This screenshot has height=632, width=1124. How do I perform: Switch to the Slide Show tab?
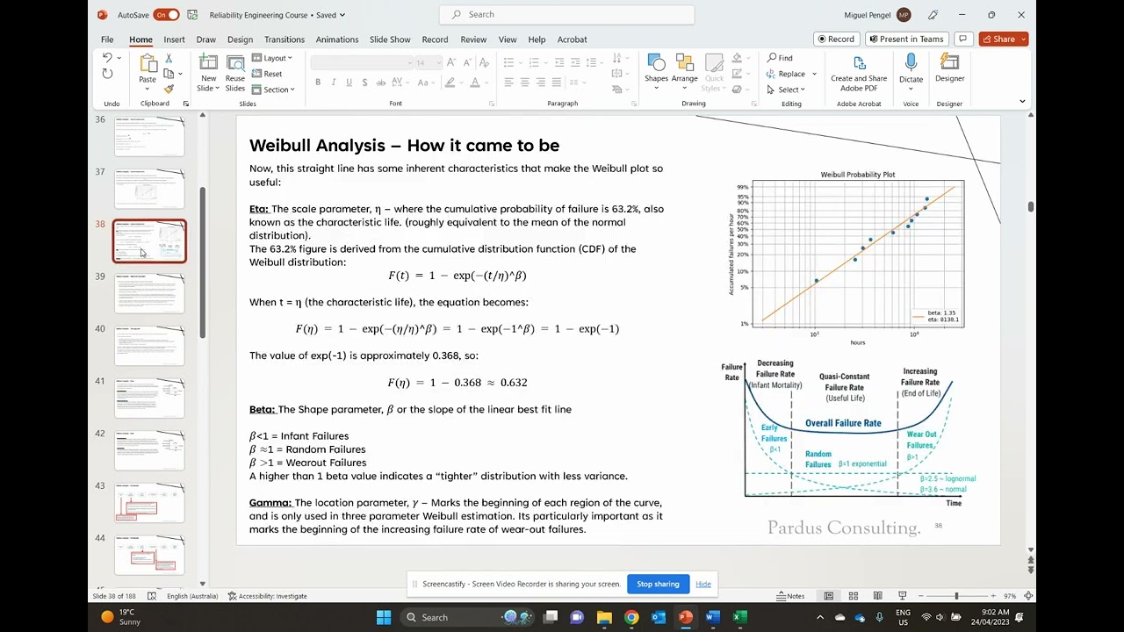coord(390,39)
